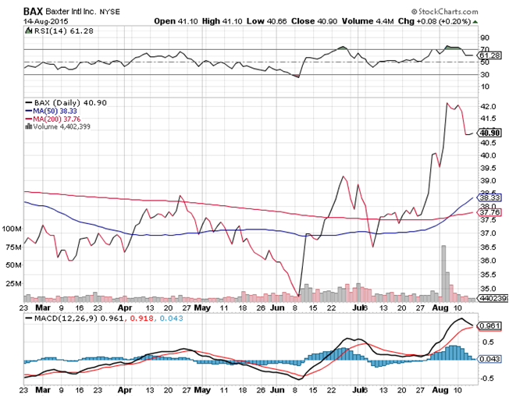
Task: Click the RSI(14) 61.28 legend text
Action: 63,30
